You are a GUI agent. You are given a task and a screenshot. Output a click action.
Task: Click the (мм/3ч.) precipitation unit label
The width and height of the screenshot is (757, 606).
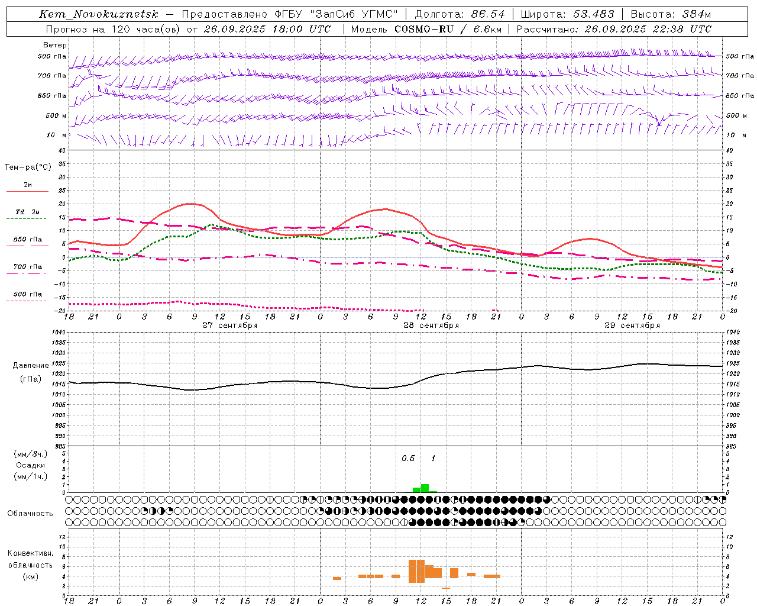pos(31,454)
